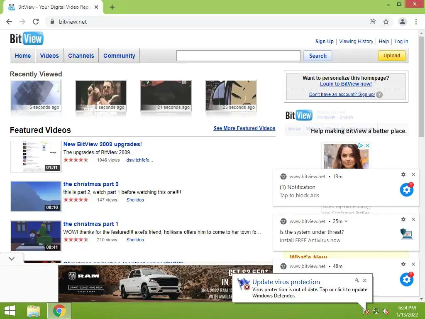Open File Explorer from the taskbar

coord(34,311)
